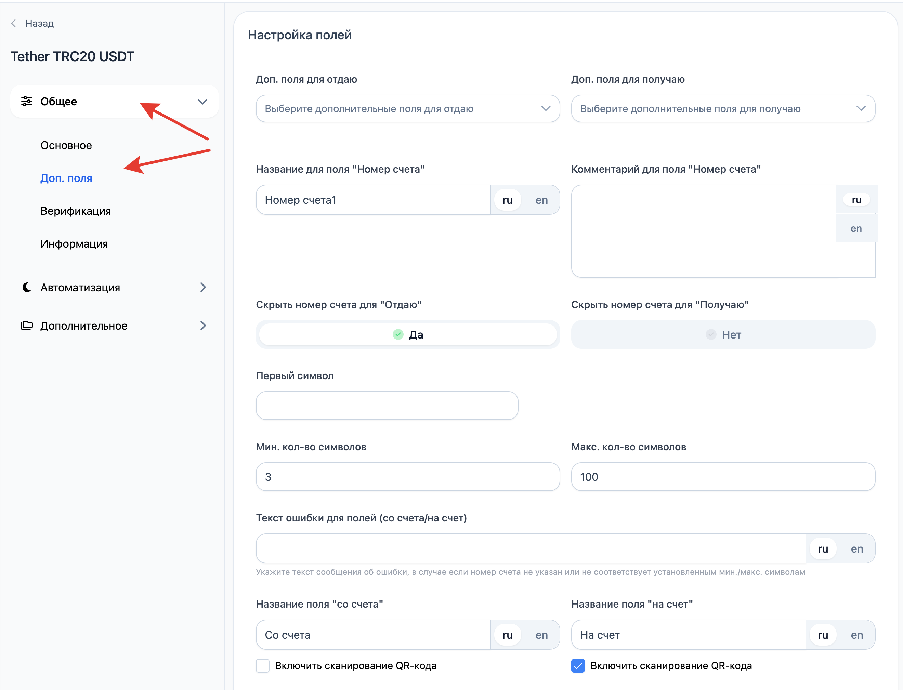
Task: Select ru language for На счет field
Action: point(823,635)
